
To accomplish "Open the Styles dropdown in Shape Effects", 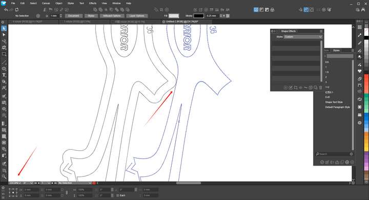I will click(x=303, y=37).
